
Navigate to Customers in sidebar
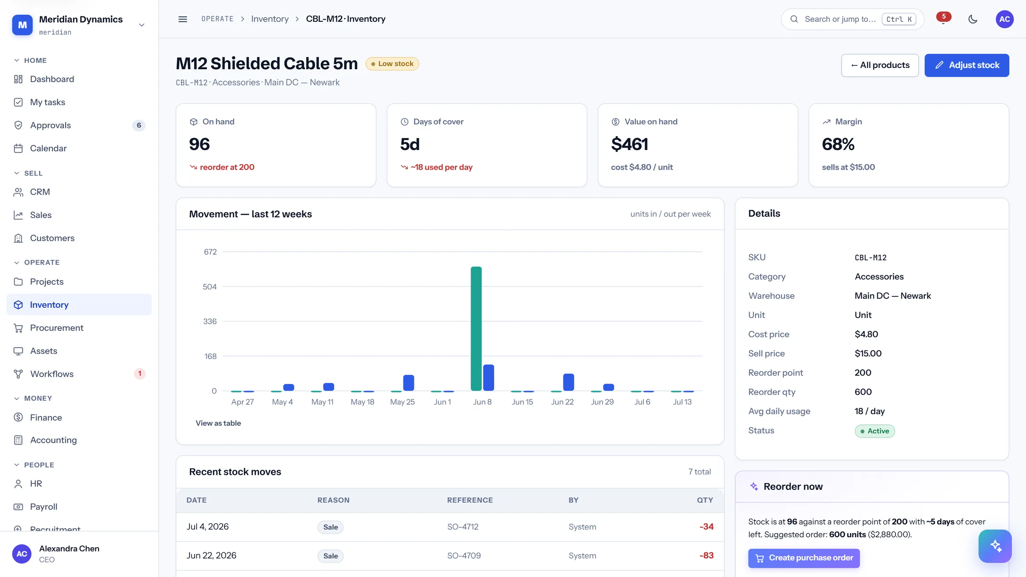coord(79,238)
